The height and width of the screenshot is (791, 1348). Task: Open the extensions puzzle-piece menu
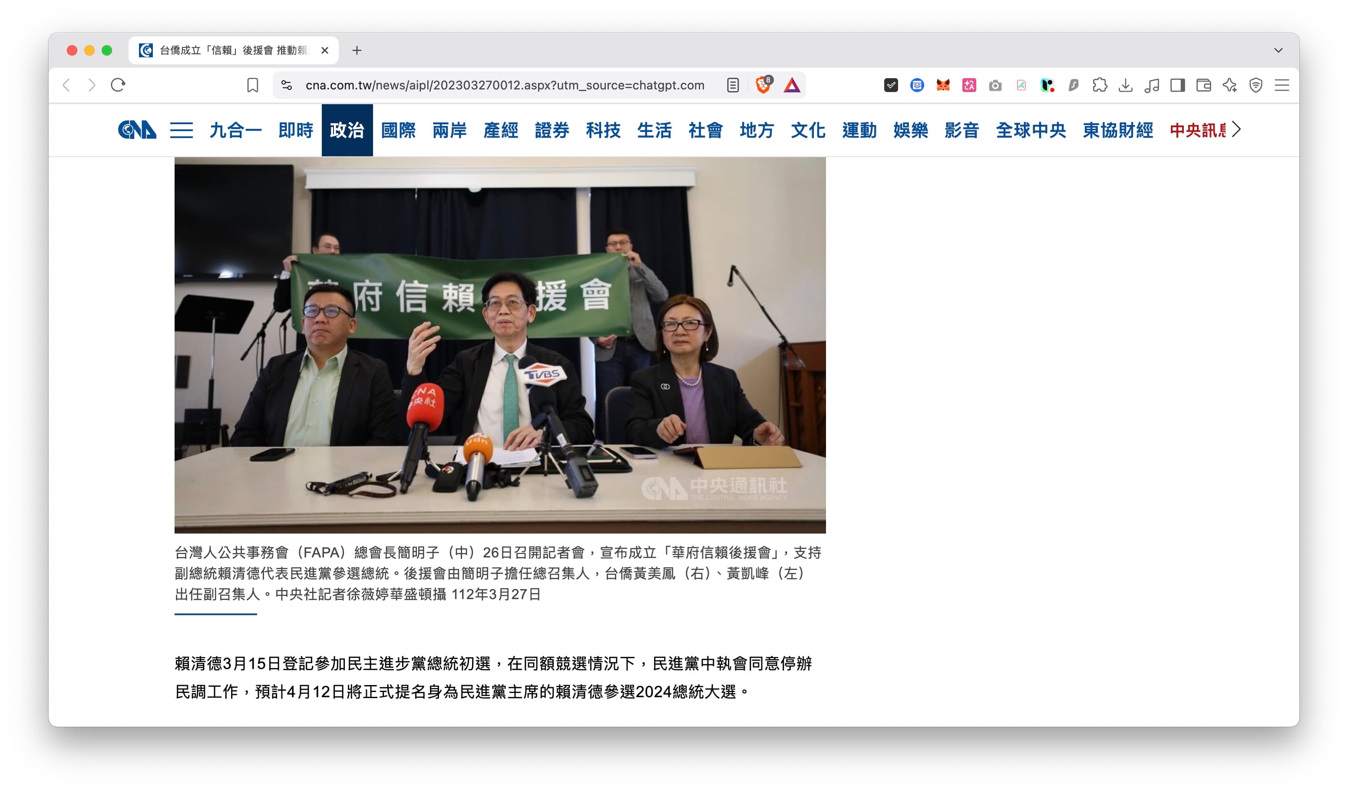click(1099, 85)
